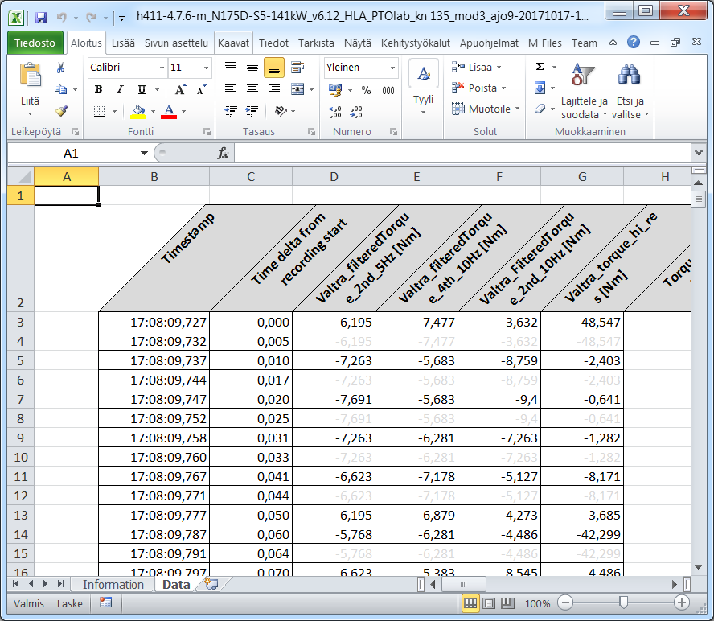Click the zoom slider handle

pos(623,602)
